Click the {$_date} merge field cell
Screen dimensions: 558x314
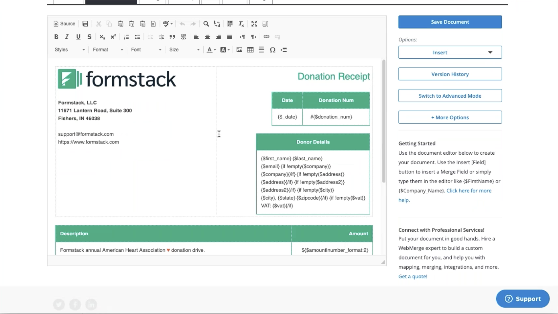287,117
